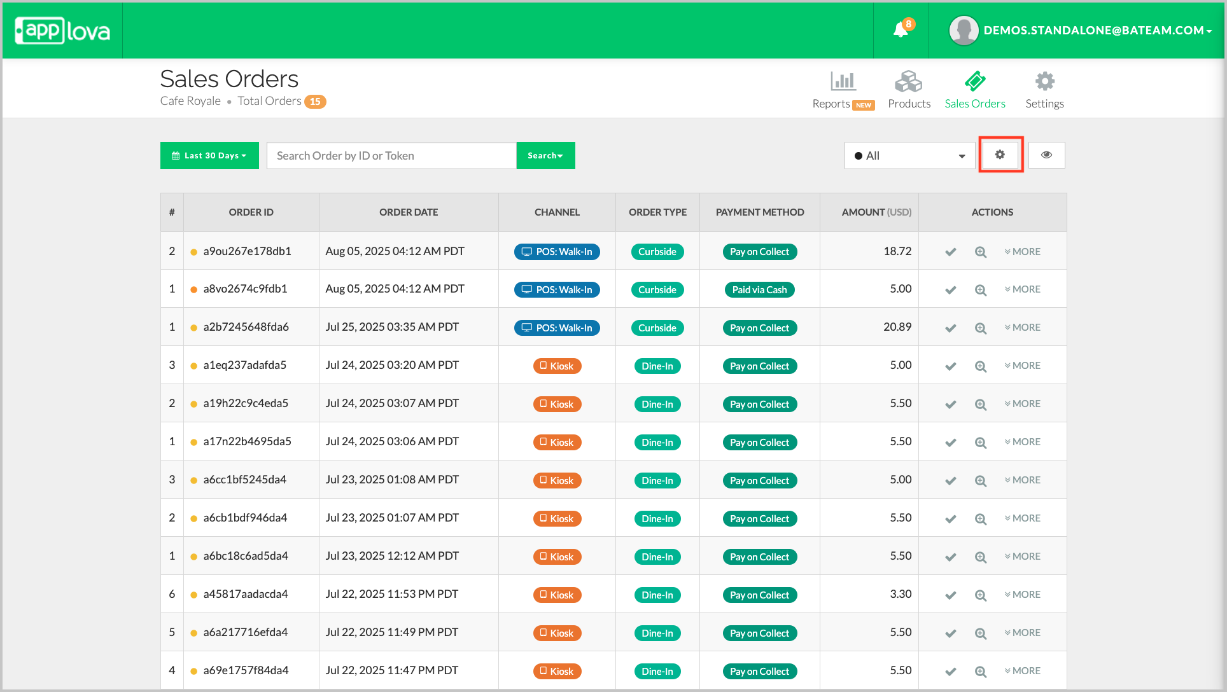Screen dimensions: 1227x692
Task: Mark order a2b7245648fda6 complete with checkmark
Action: pos(950,328)
